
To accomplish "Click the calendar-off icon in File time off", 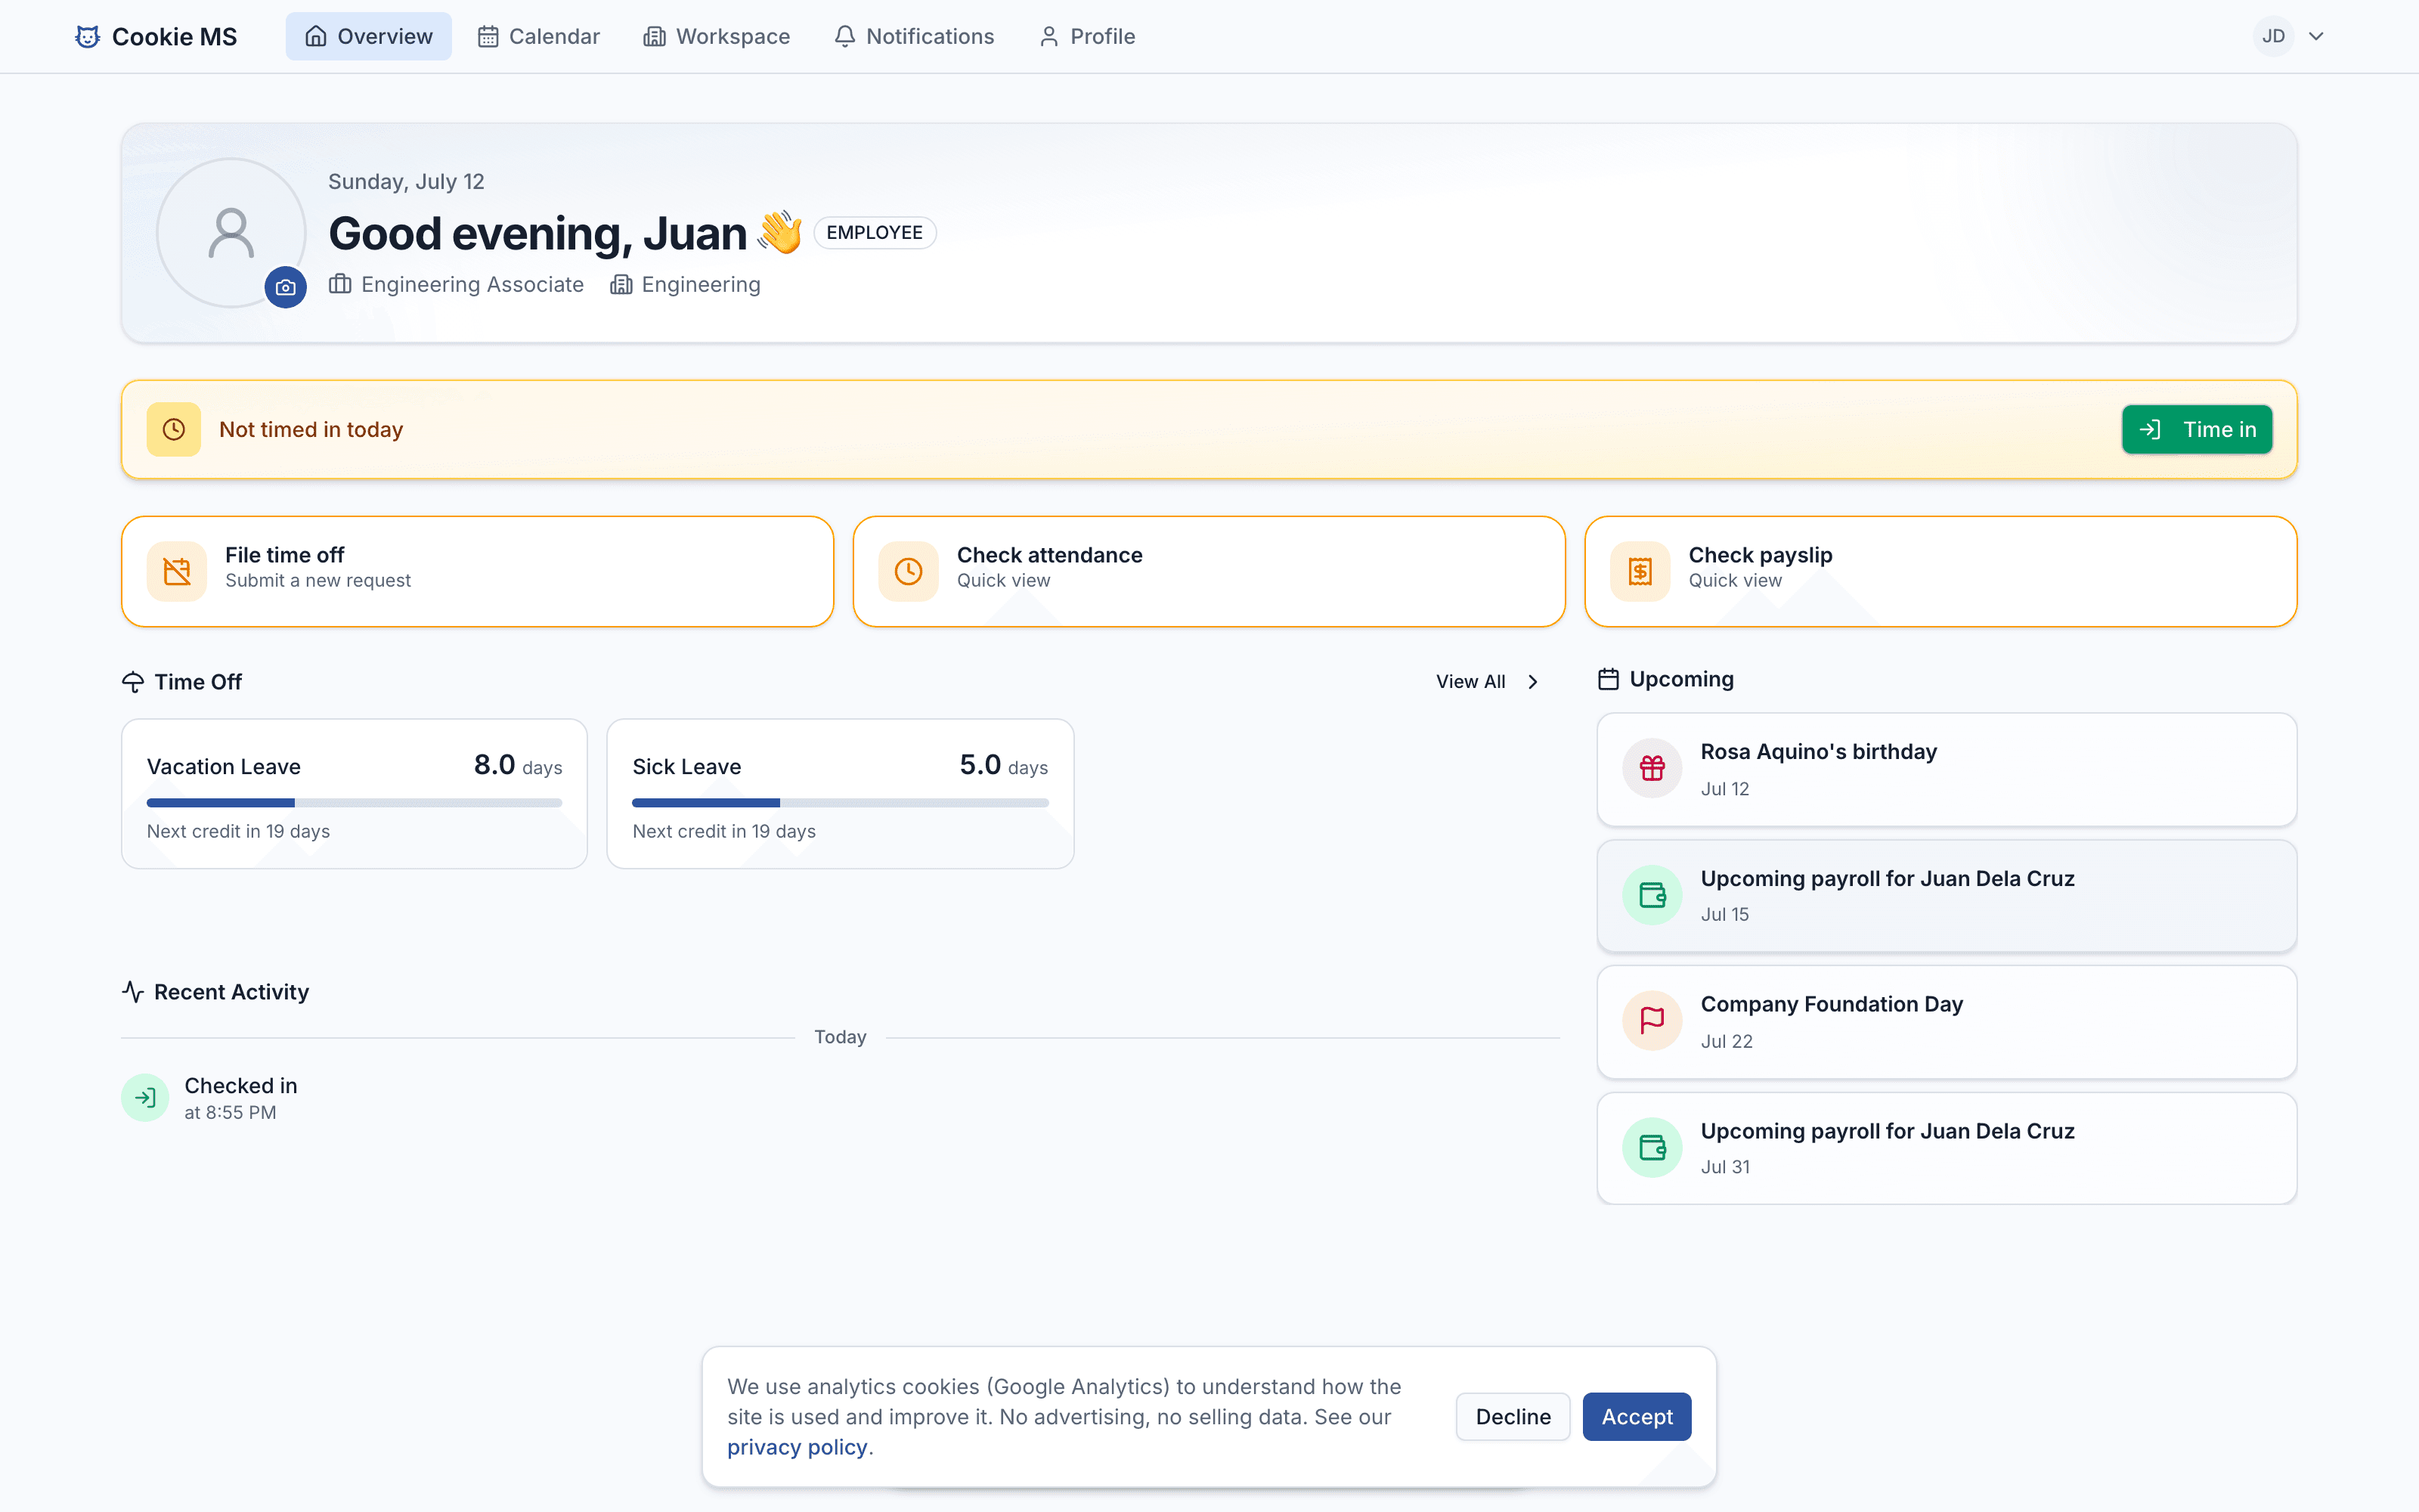I will click(177, 572).
